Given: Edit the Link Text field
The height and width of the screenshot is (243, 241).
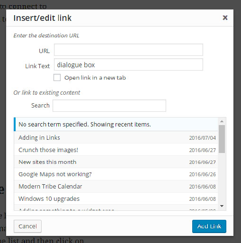Looking at the screenshot, I should pos(128,64).
